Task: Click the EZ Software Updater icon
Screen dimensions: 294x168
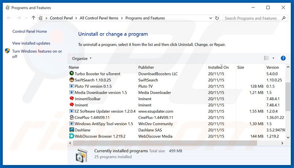Action: tap(71, 111)
